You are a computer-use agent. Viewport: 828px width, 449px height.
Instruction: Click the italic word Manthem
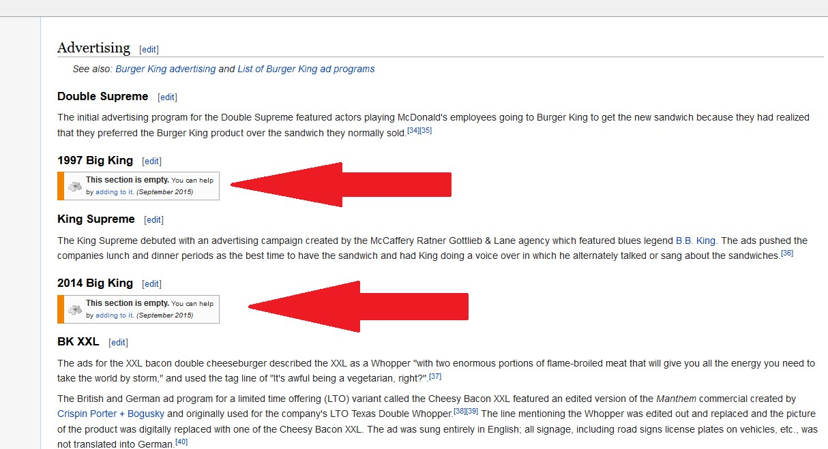tap(676, 399)
